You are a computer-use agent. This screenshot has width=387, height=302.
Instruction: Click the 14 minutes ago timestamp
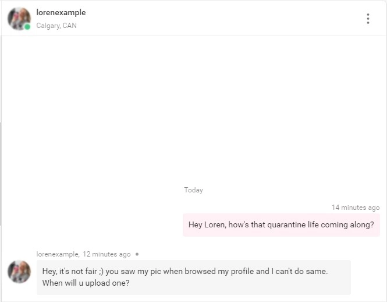pyautogui.click(x=356, y=208)
